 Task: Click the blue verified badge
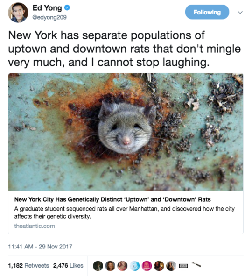click(x=67, y=8)
